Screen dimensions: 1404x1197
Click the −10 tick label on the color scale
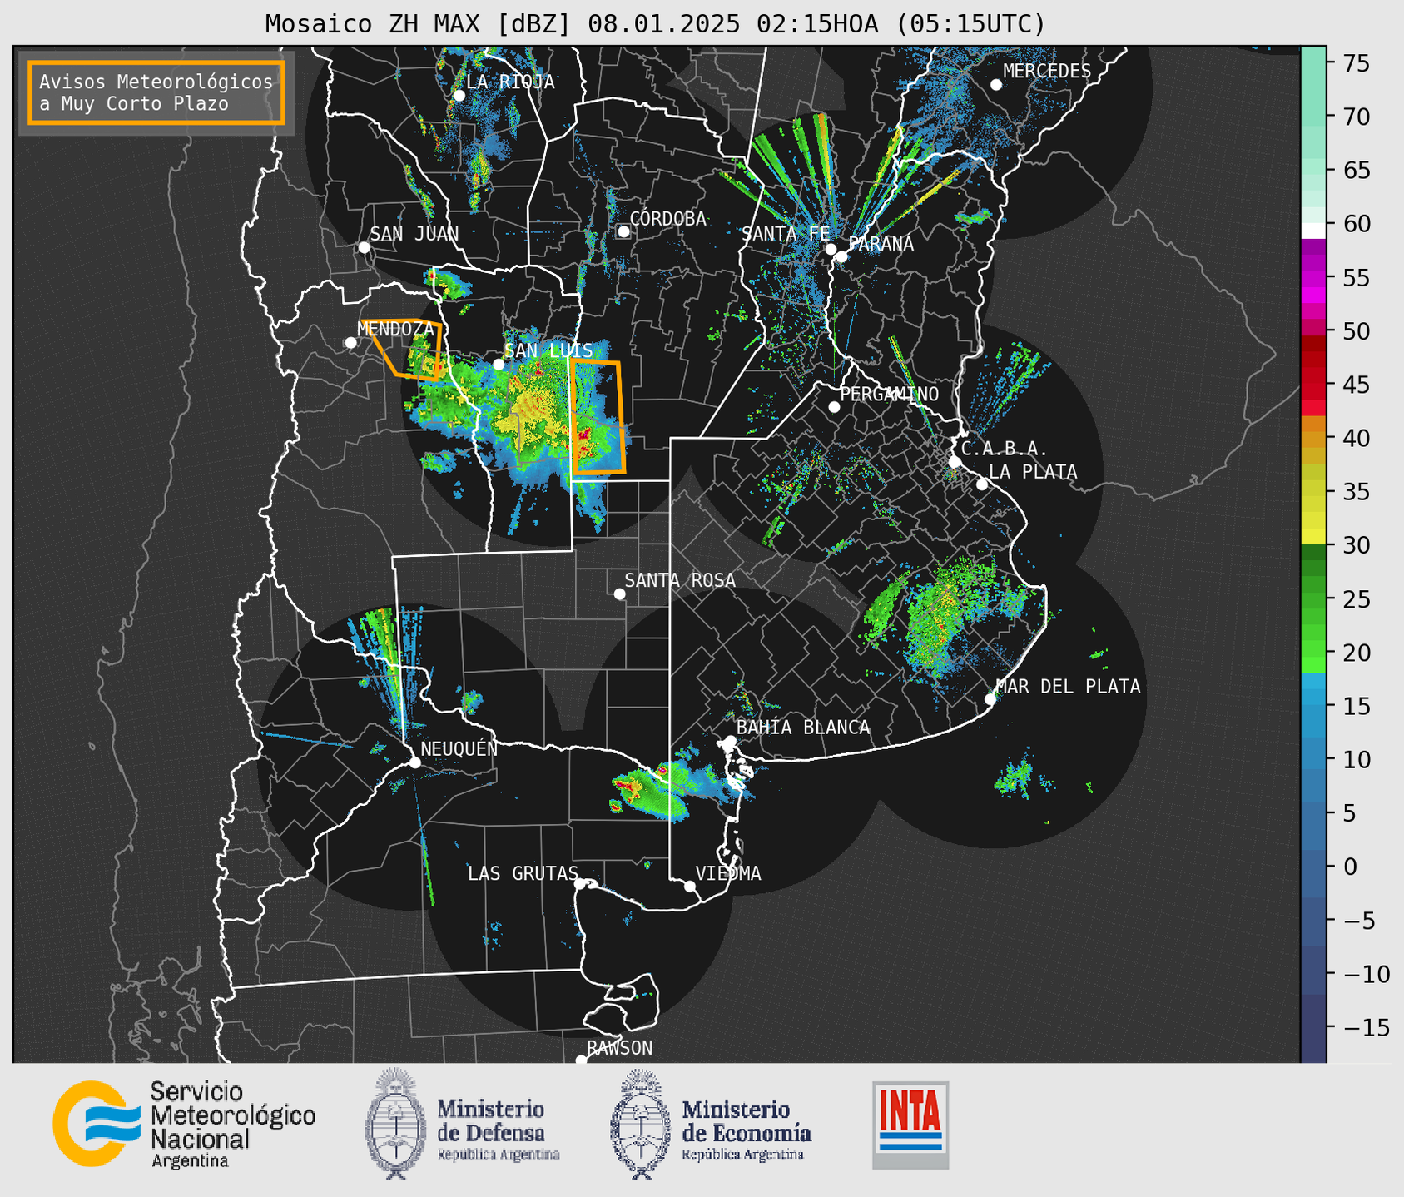click(x=1366, y=974)
